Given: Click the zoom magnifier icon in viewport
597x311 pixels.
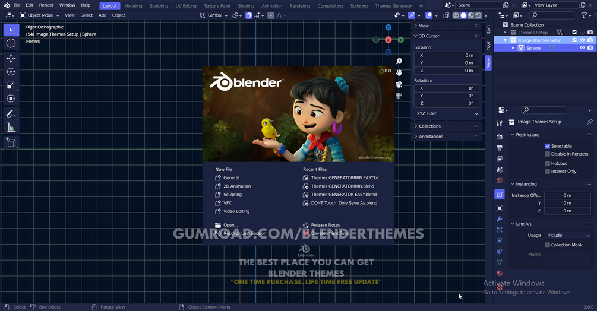Looking at the screenshot, I should pos(399,61).
